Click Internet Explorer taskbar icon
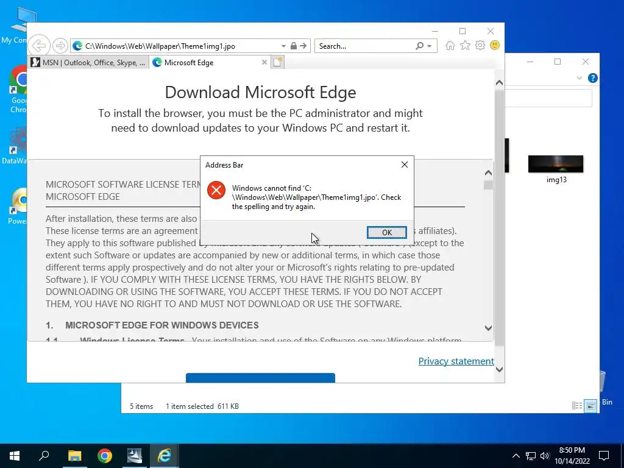 tap(165, 456)
